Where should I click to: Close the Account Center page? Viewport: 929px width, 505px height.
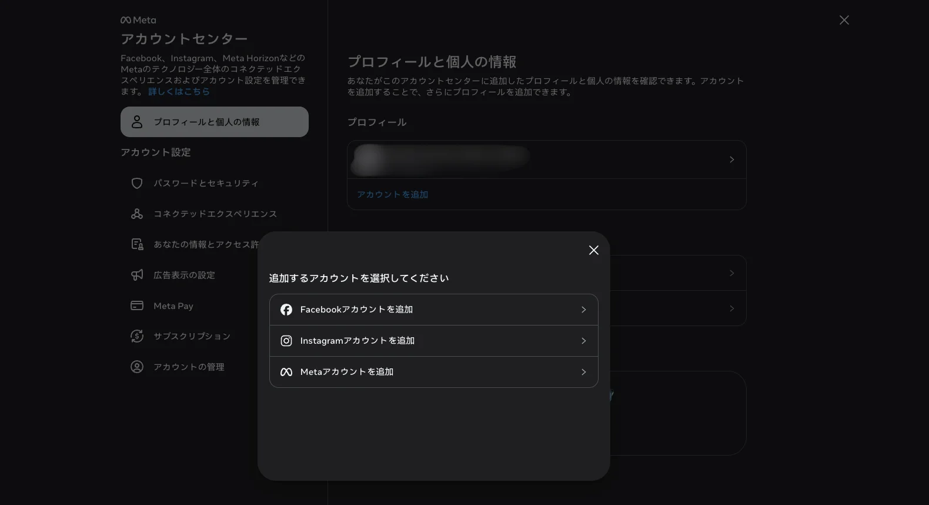tap(844, 20)
